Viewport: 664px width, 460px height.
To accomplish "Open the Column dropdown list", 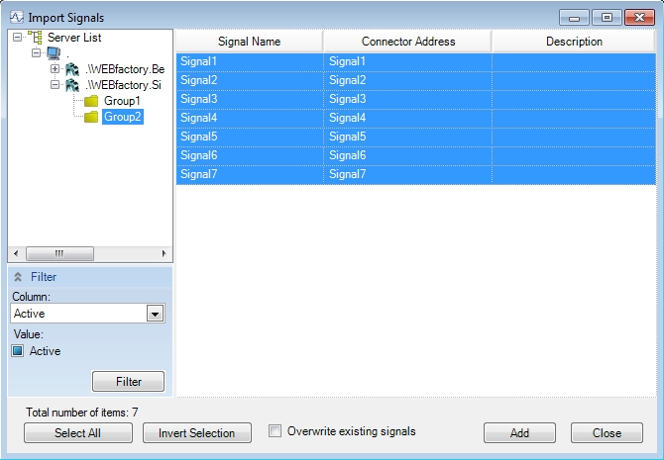I will tap(155, 314).
